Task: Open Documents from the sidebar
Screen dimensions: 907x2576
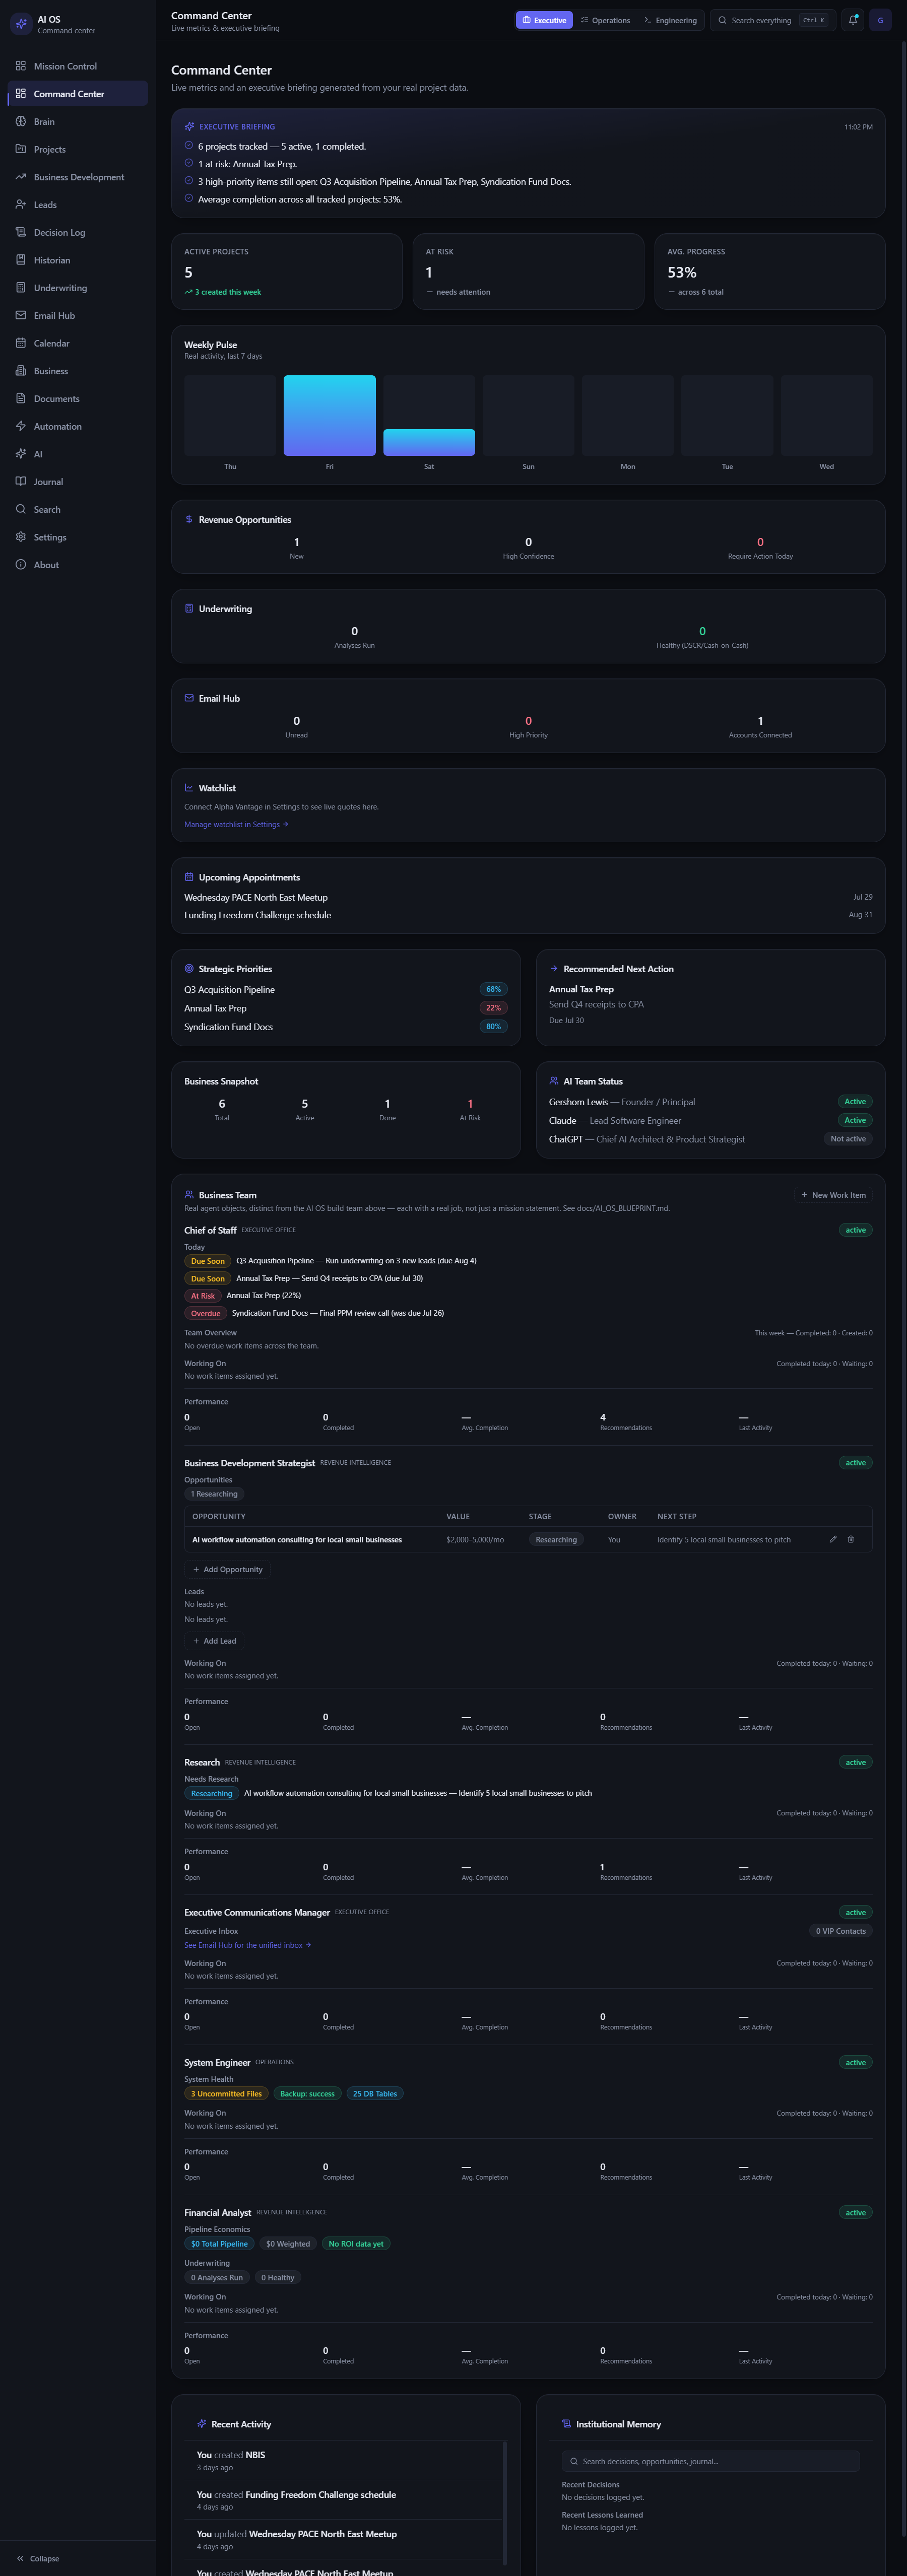Action: tap(78, 398)
